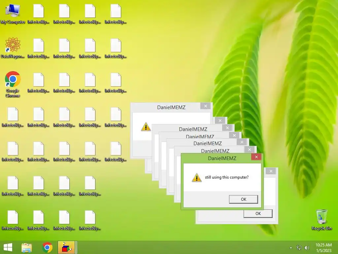Select the Google Chrome desktop shortcut
The height and width of the screenshot is (254, 338).
pos(13,84)
